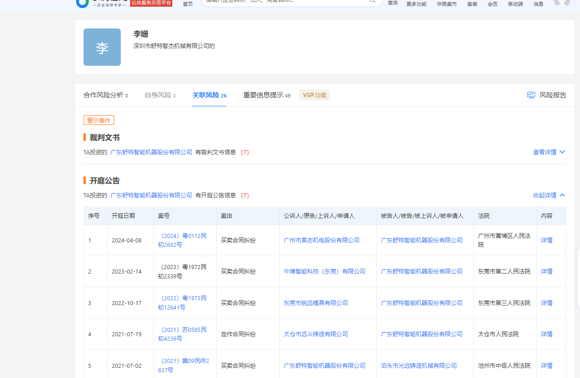Expand 查看详情 for 裁判文书

[544, 152]
